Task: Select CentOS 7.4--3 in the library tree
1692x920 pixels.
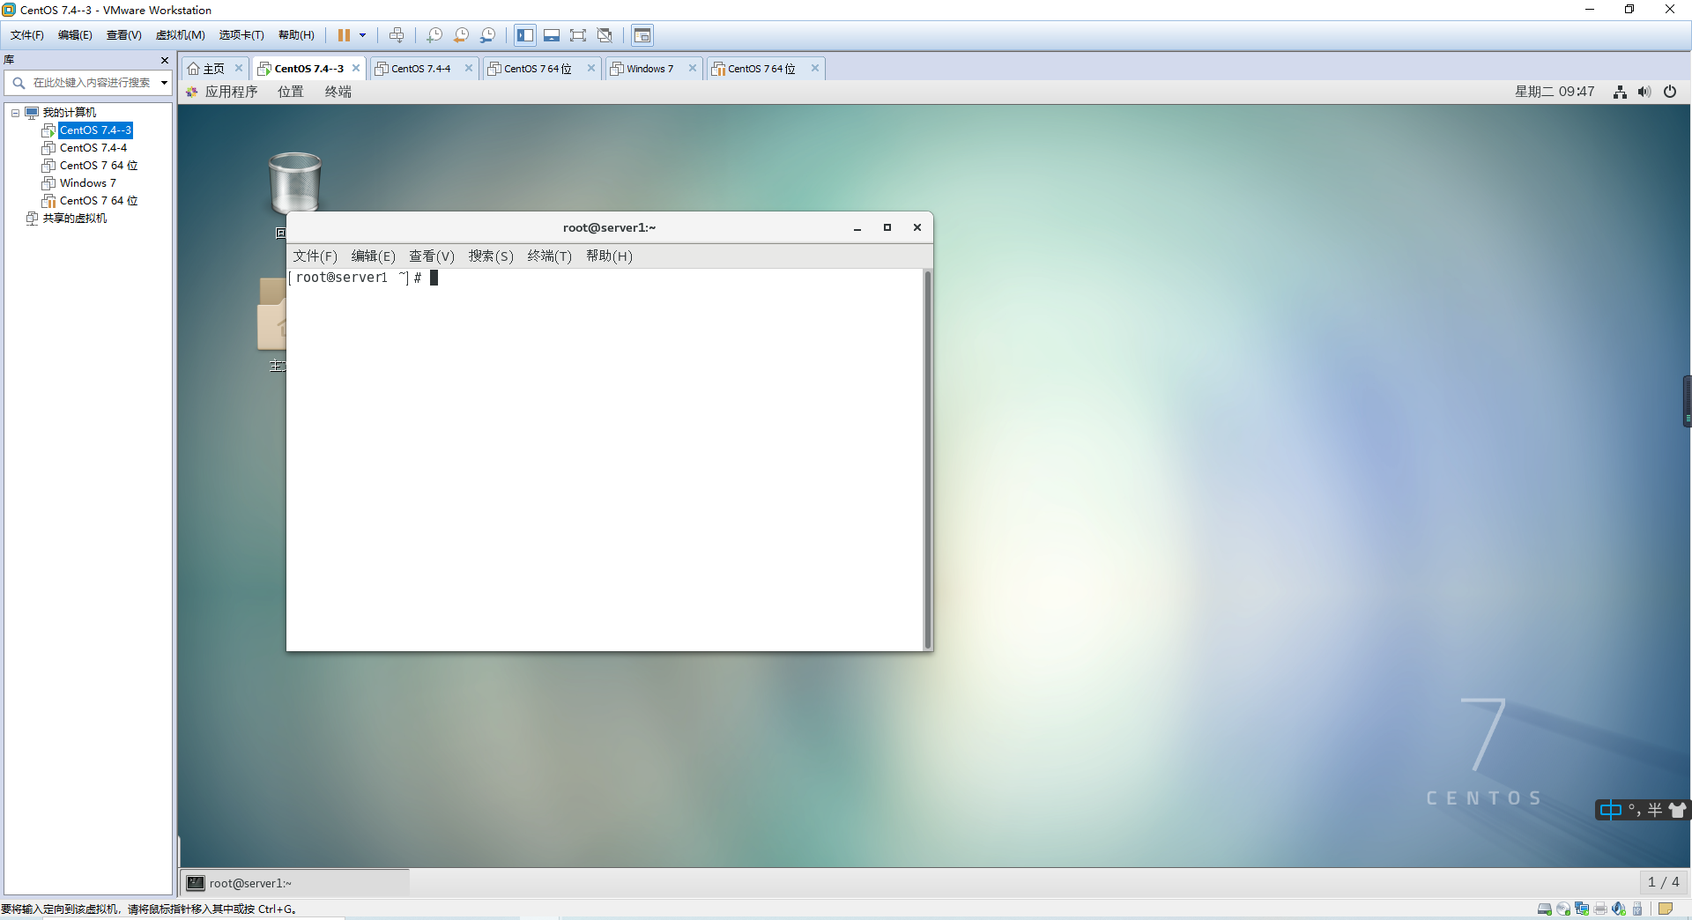Action: click(95, 130)
